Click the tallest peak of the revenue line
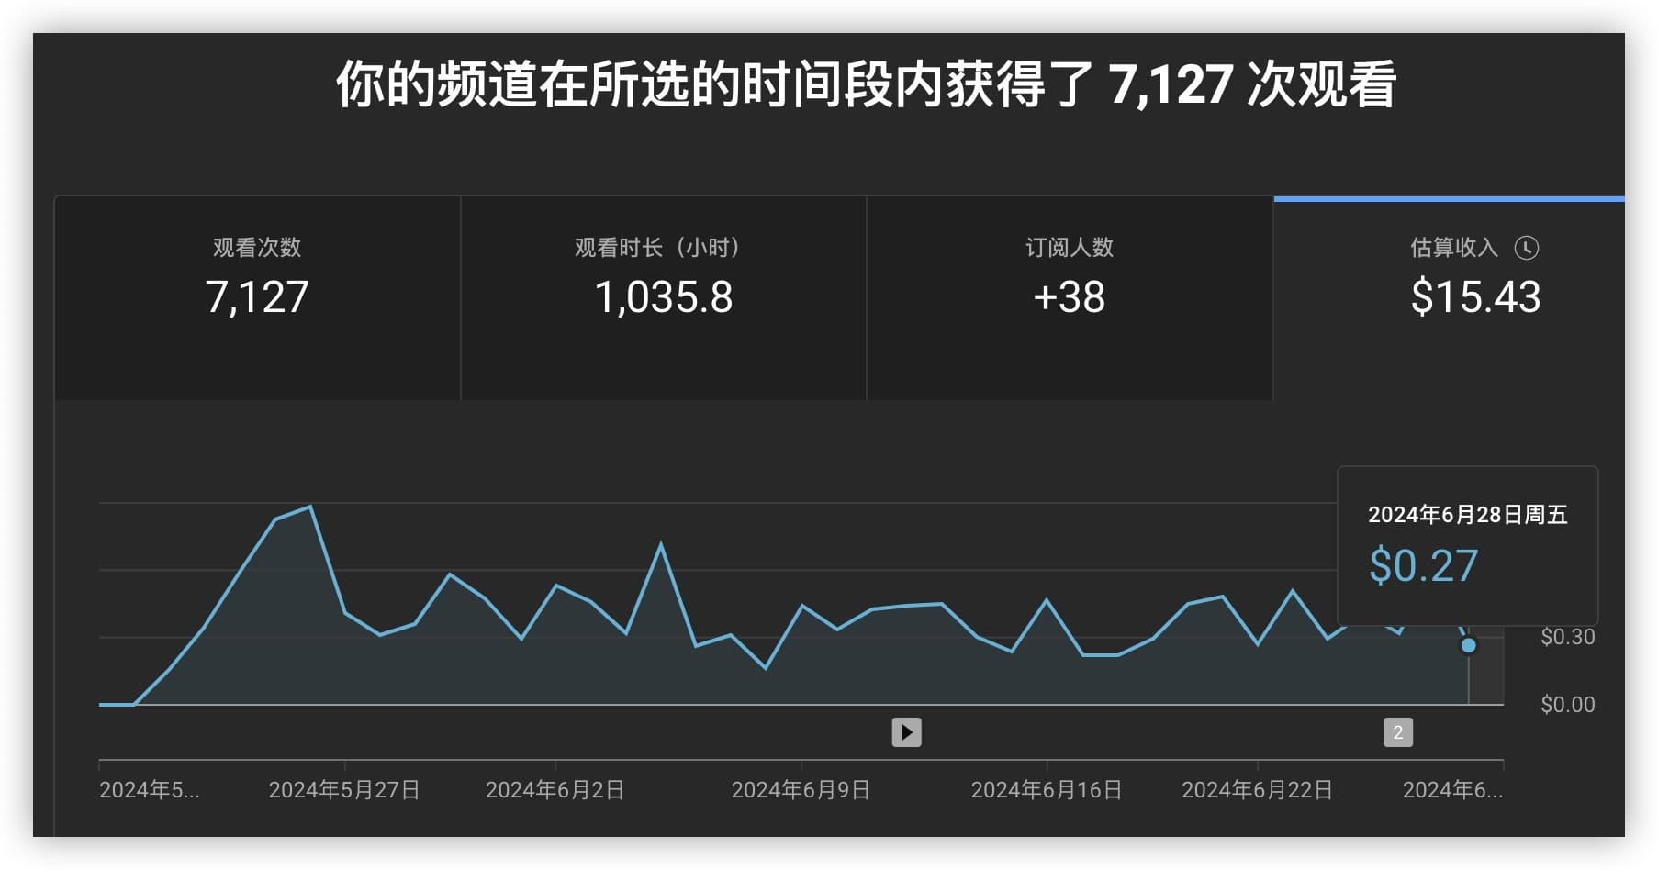The height and width of the screenshot is (870, 1658). click(310, 507)
